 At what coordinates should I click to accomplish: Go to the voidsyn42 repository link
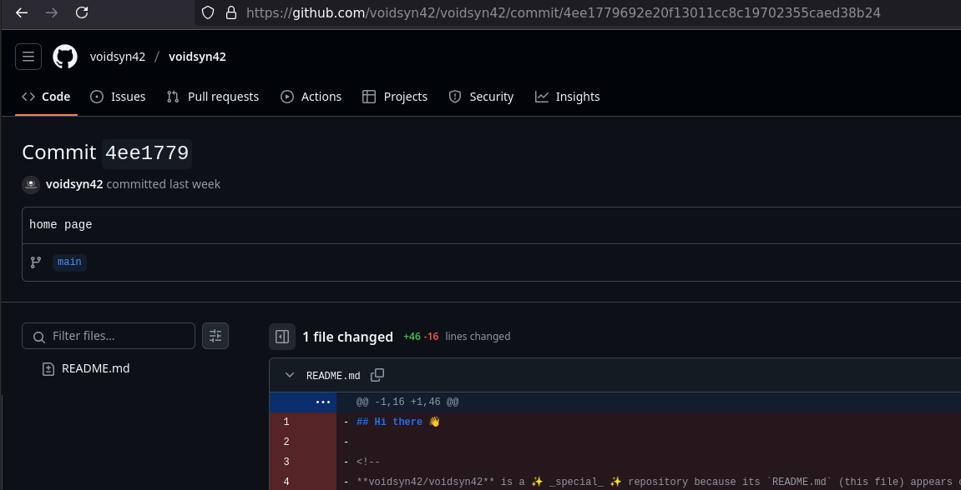click(197, 57)
